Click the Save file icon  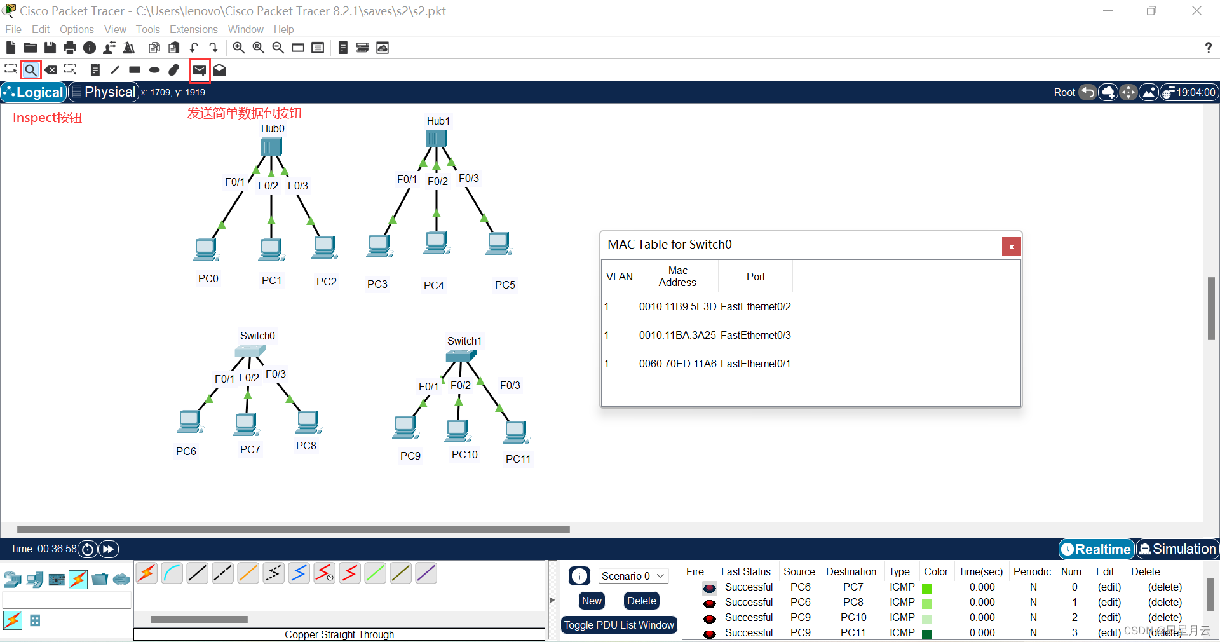(50, 48)
